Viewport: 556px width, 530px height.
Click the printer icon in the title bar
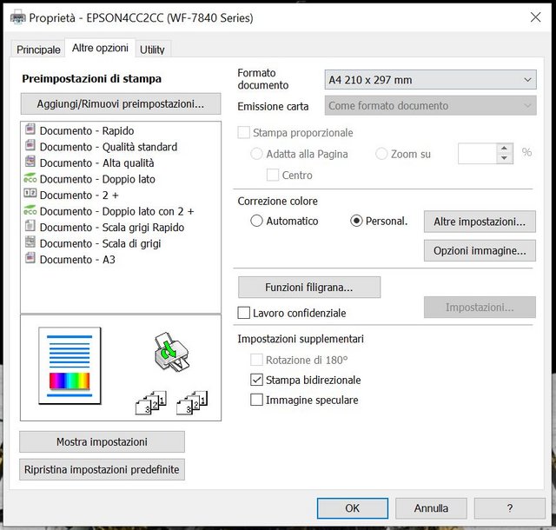point(17,17)
